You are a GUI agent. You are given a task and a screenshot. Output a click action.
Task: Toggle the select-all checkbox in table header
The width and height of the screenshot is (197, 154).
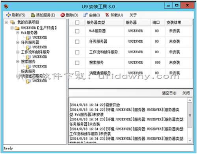click(x=77, y=23)
